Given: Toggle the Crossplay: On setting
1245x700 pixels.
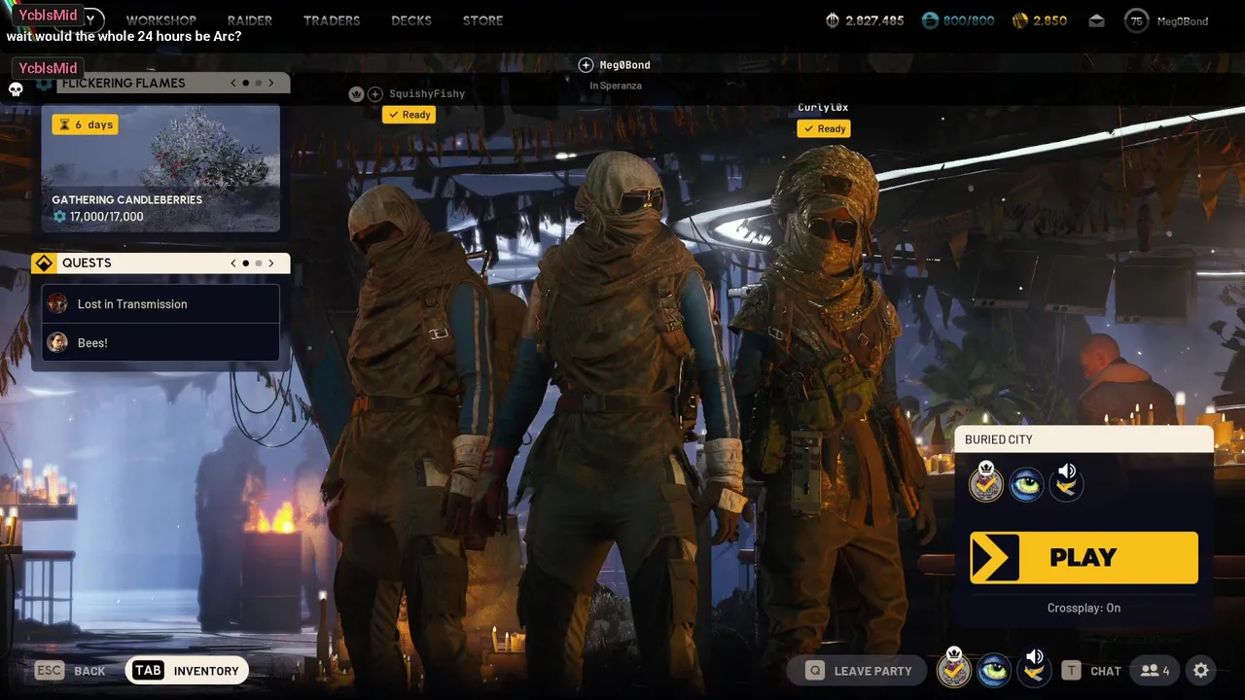Looking at the screenshot, I should pyautogui.click(x=1084, y=608).
